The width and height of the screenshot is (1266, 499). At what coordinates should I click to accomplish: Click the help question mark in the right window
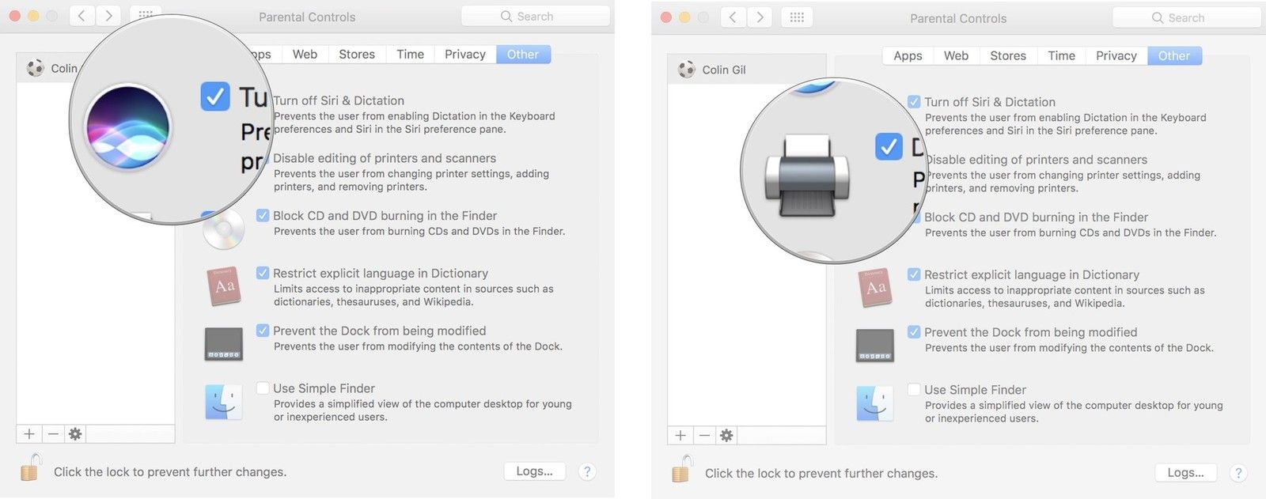point(1238,473)
